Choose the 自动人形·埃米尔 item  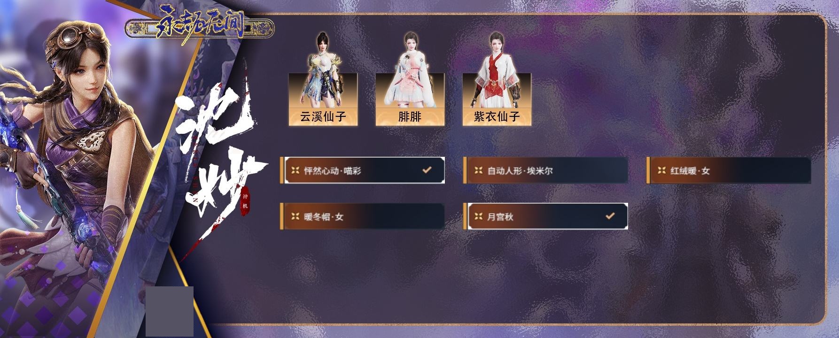[x=545, y=170]
